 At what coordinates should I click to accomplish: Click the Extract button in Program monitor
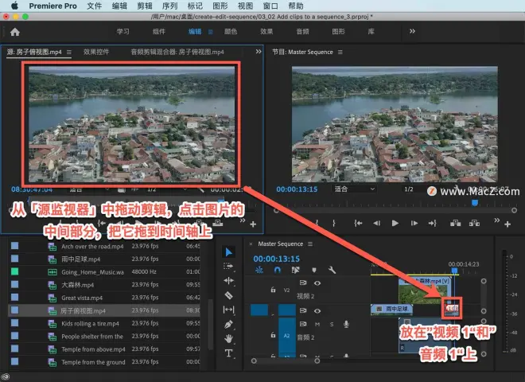pyautogui.click(x=474, y=223)
